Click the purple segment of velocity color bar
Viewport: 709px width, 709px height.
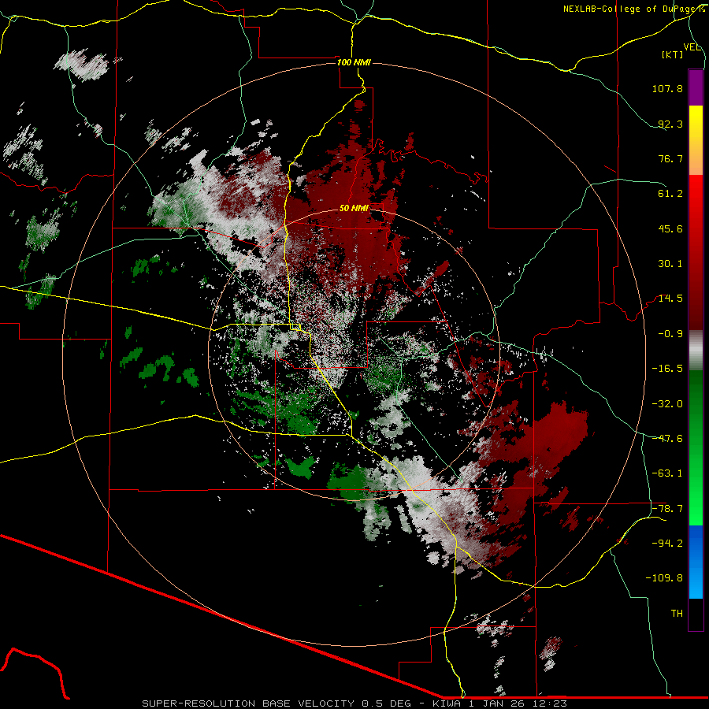696,87
